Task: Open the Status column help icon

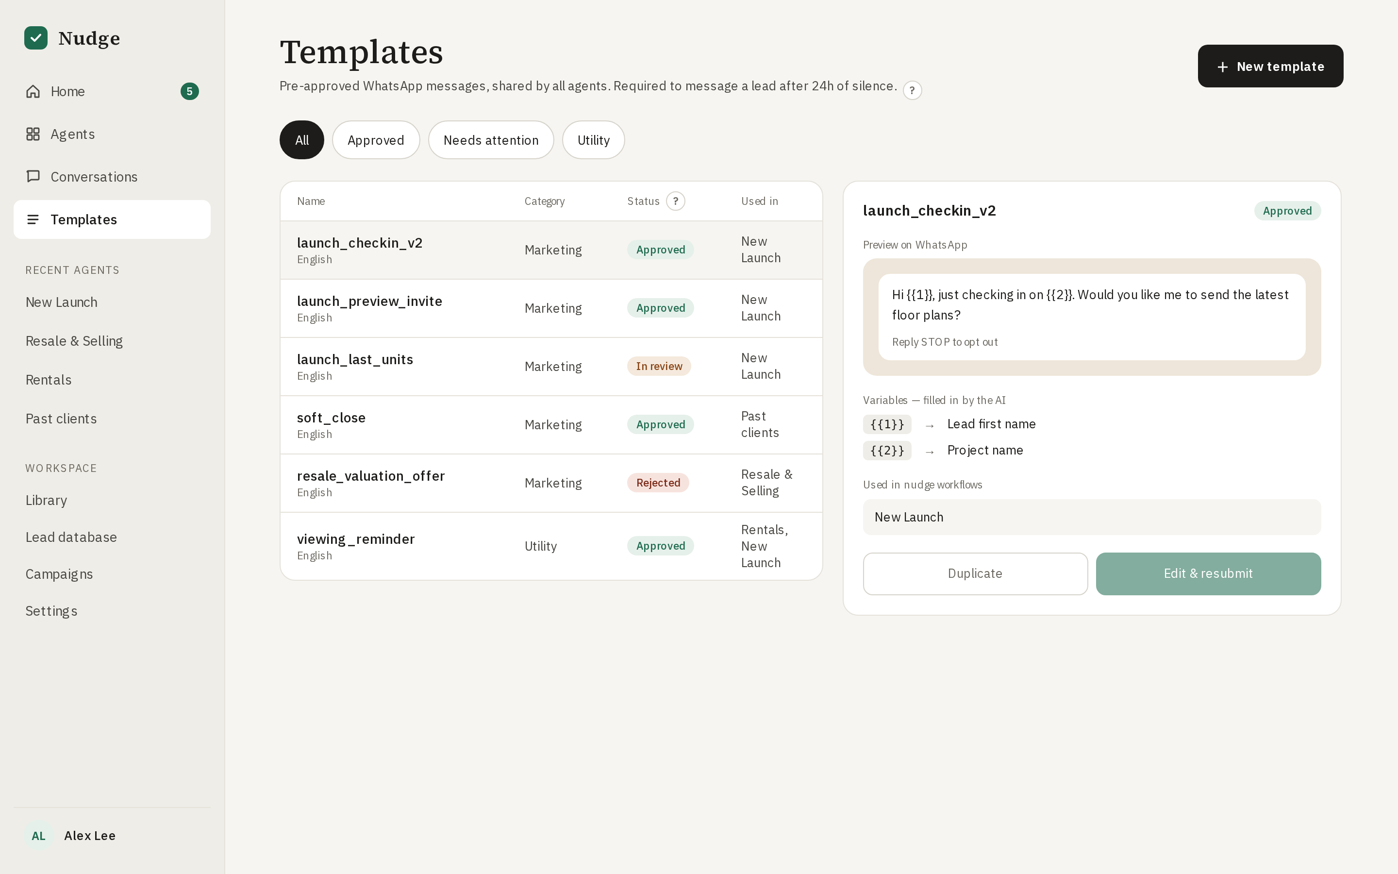Action: [675, 201]
